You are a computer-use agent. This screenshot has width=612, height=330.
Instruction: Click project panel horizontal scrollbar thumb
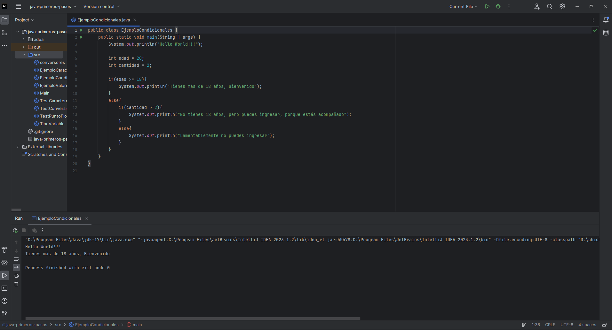point(16,210)
